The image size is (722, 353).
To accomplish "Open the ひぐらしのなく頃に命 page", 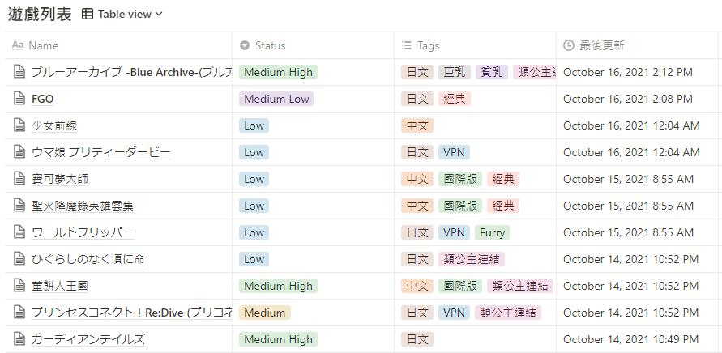I will point(88,259).
